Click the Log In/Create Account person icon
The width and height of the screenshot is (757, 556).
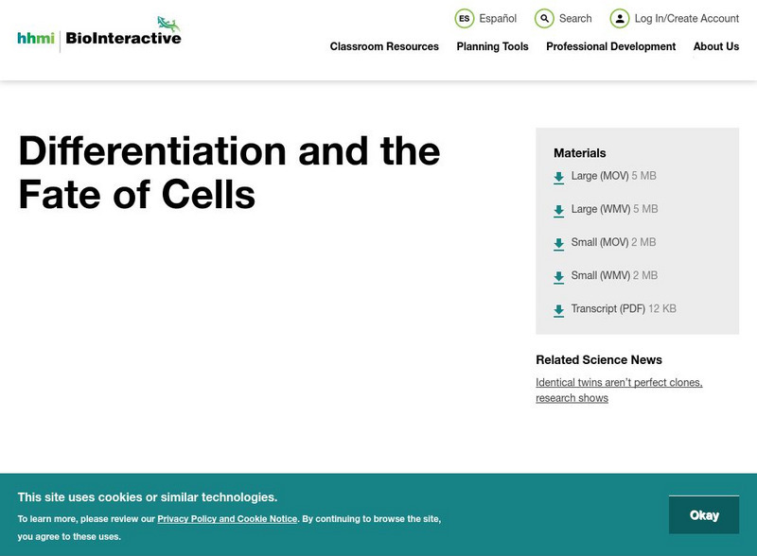coord(621,17)
